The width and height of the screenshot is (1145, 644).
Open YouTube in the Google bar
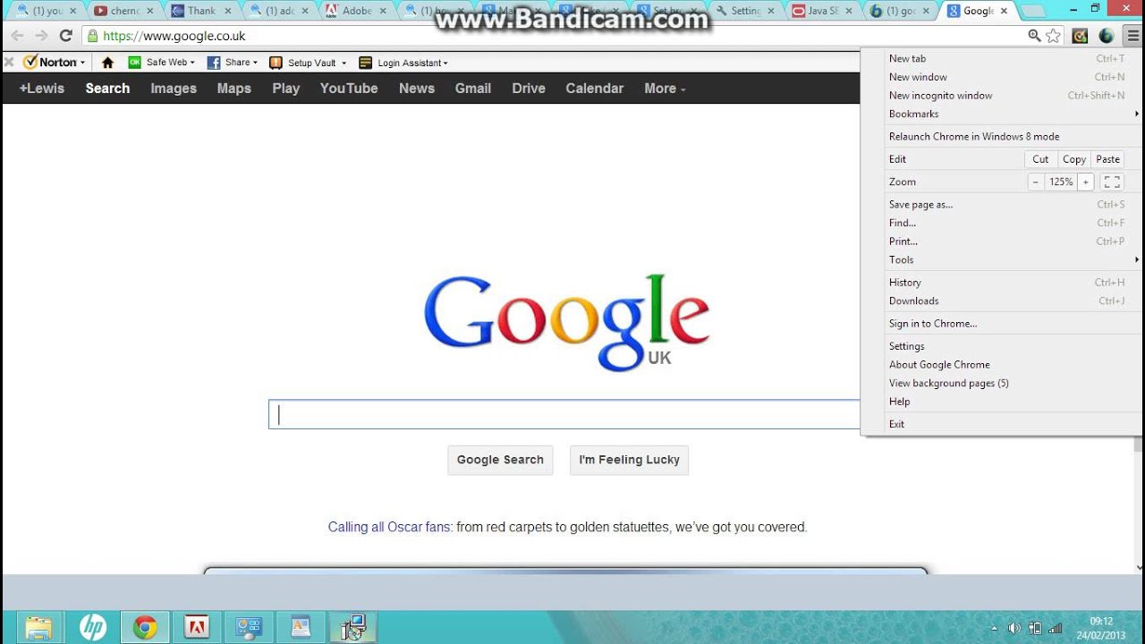tap(349, 89)
